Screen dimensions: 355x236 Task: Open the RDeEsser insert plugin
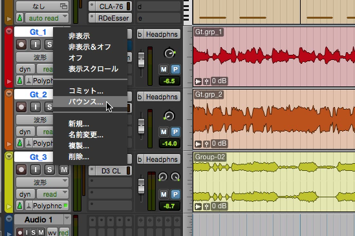(x=111, y=18)
